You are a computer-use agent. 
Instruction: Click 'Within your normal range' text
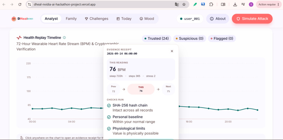(134, 122)
